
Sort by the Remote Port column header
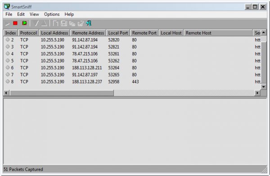tap(144, 33)
